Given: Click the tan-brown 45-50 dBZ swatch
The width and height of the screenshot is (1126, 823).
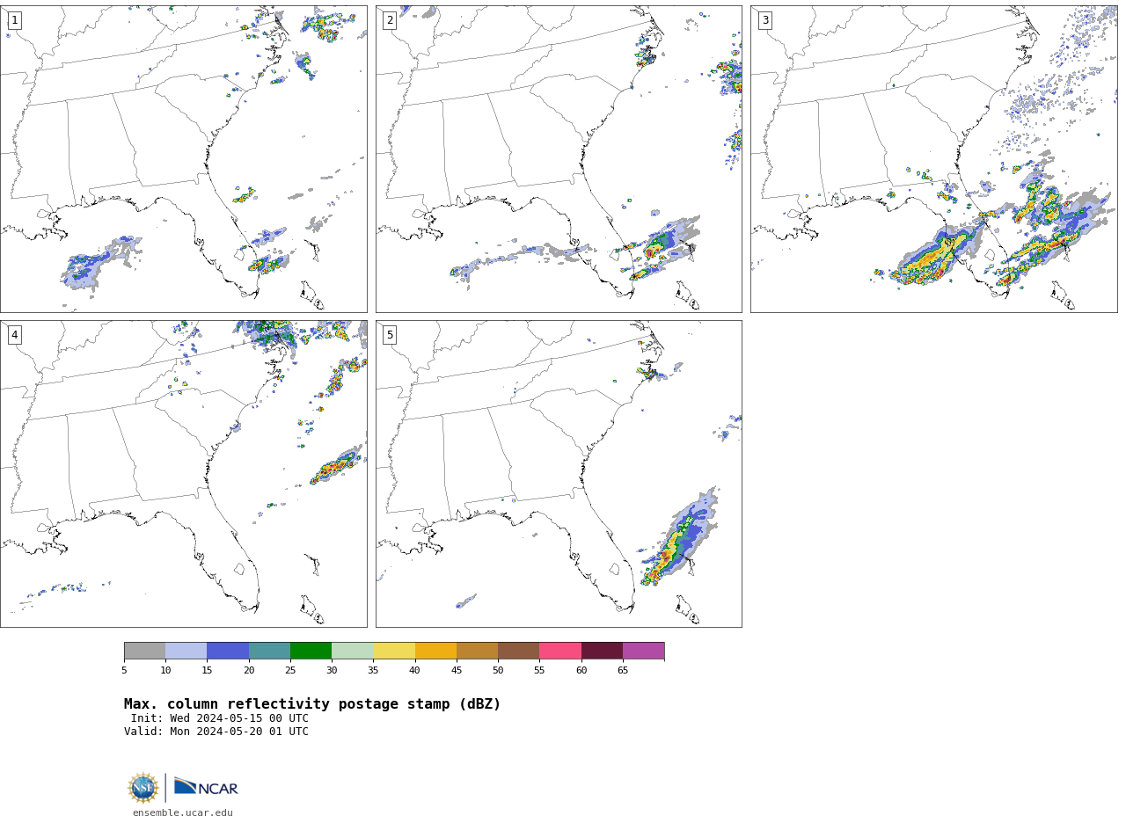Looking at the screenshot, I should [477, 651].
